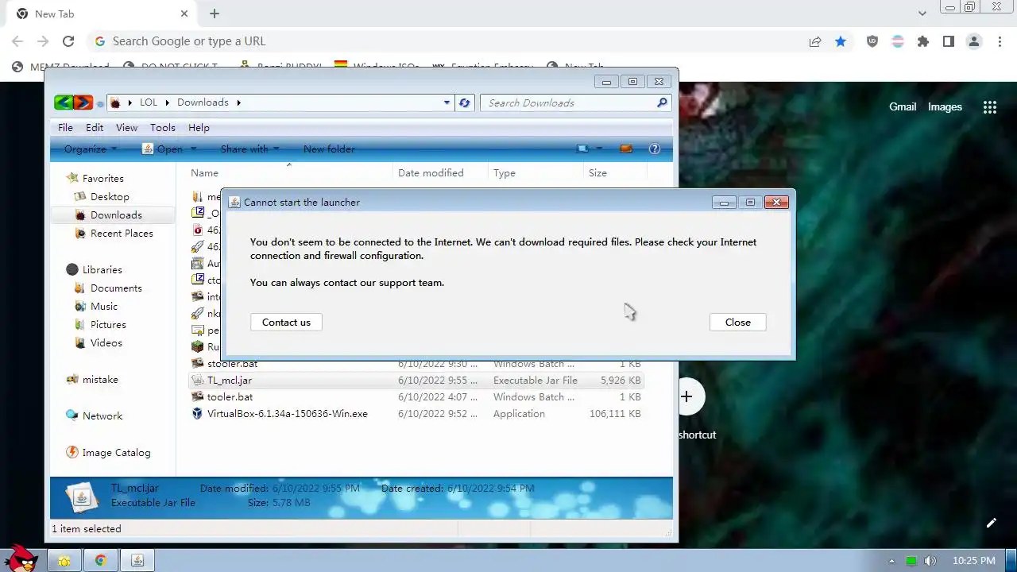Select Image Catalog in navigation pane

[116, 452]
